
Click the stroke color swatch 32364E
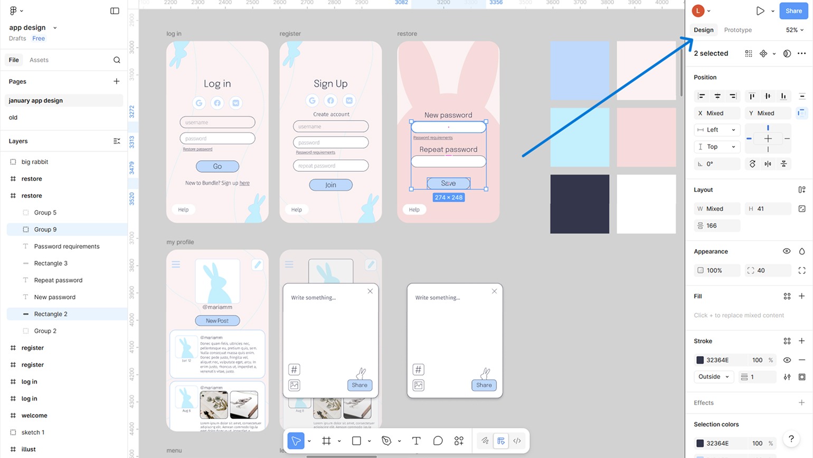(x=700, y=360)
